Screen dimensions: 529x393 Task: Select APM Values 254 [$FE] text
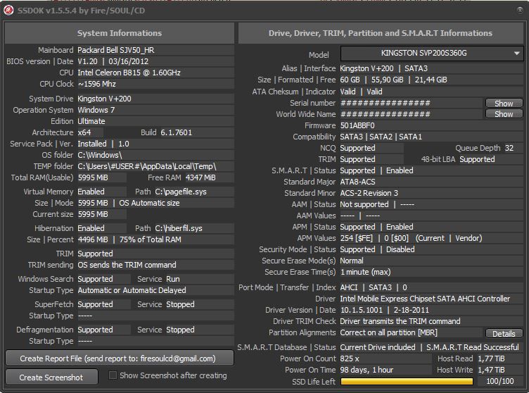(357, 238)
